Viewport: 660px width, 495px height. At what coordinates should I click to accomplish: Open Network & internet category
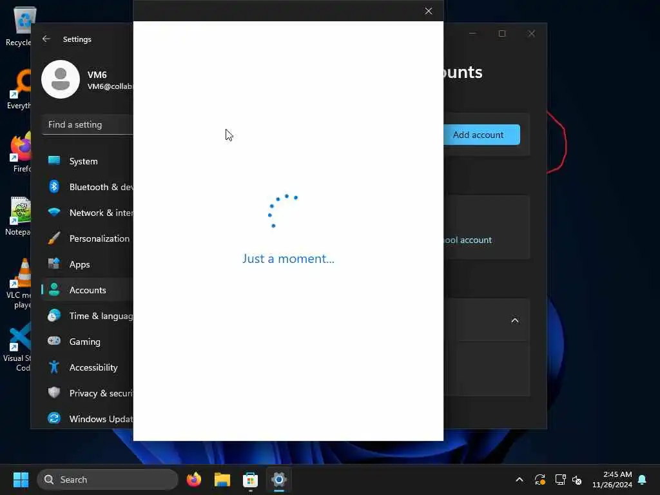tap(88, 213)
